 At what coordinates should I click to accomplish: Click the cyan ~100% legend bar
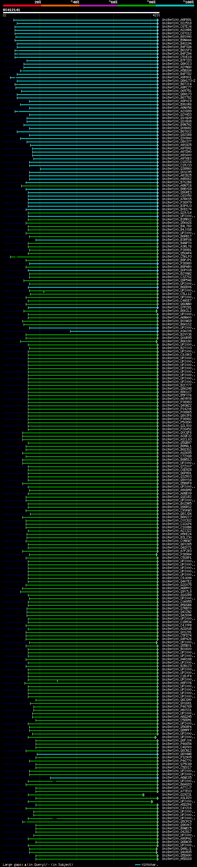pos(175,6)
